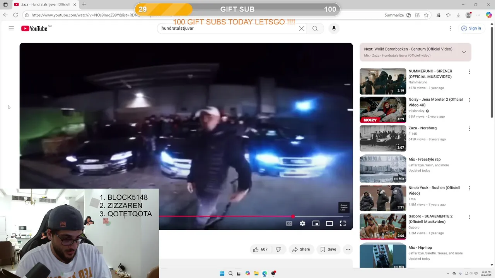Share the video

click(301, 249)
